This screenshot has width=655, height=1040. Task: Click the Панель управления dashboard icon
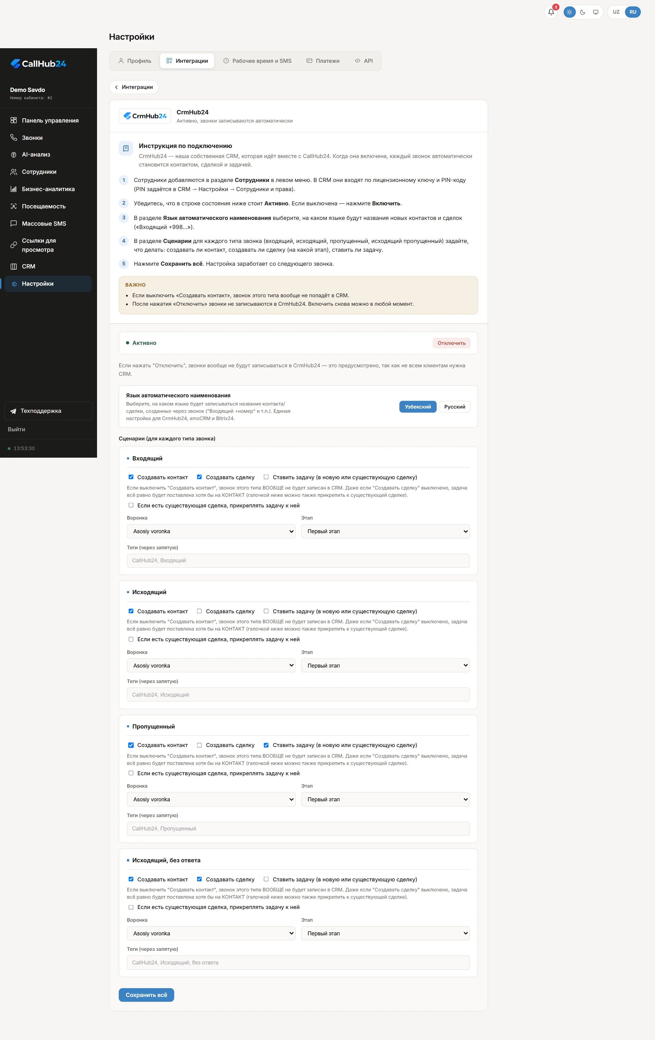click(x=14, y=120)
